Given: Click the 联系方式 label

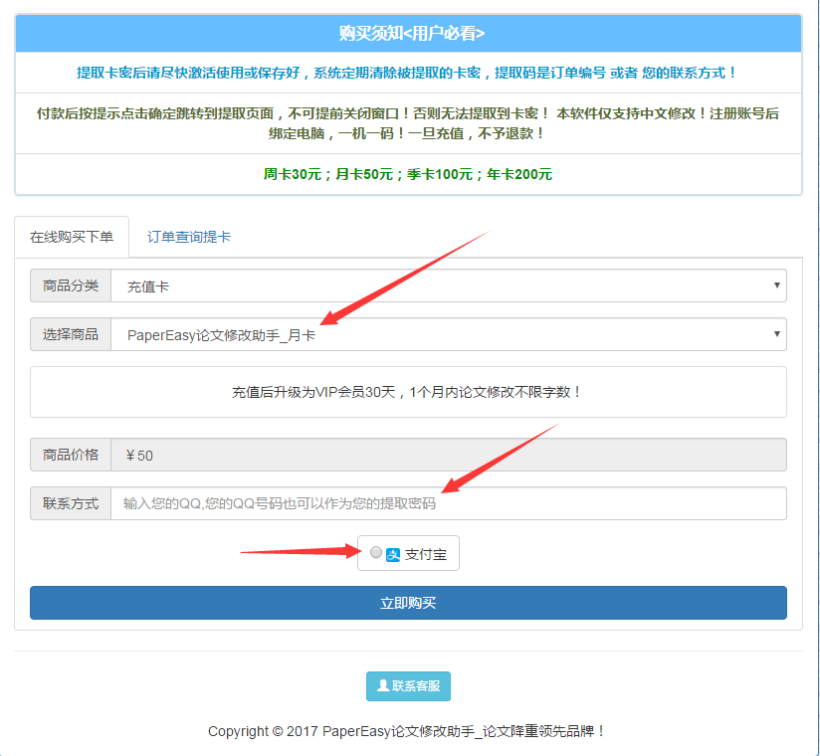Looking at the screenshot, I should pos(71,503).
